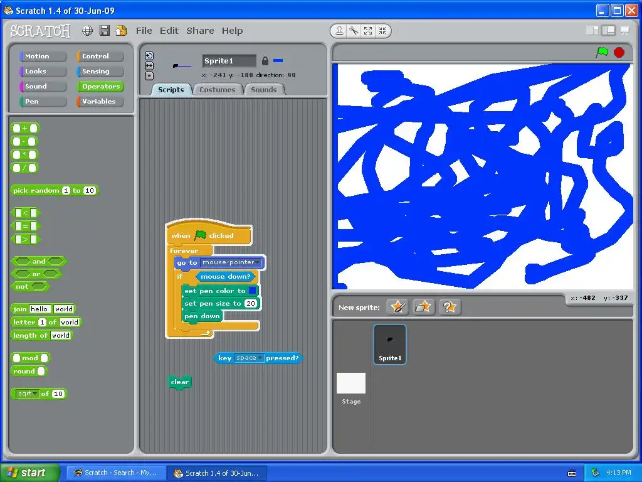Viewport: 642px width, 482px height.
Task: Toggle the sprite drag lock icon
Action: (x=265, y=61)
